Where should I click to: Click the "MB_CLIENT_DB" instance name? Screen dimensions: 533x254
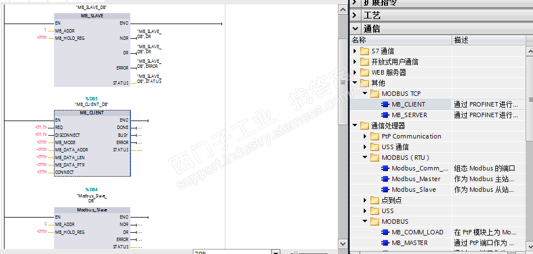92,104
